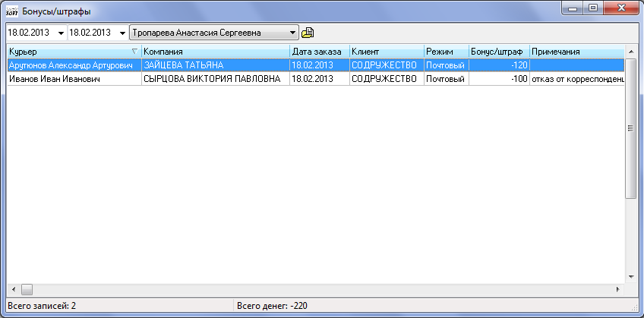Click the report icon next to employee dropdown
The image size is (644, 318).
coord(308,33)
